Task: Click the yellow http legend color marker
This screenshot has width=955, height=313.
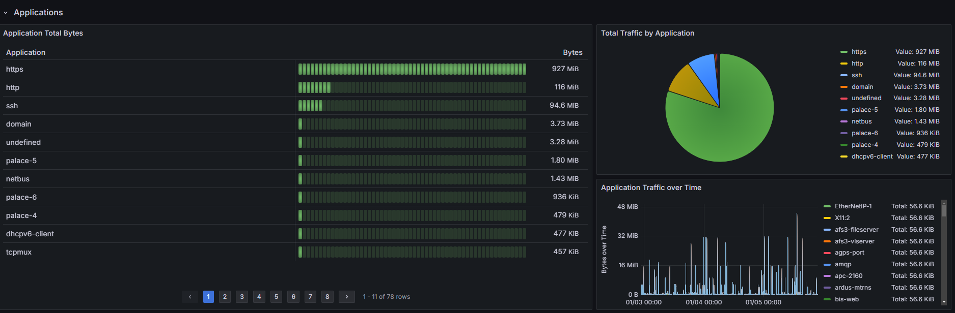Action: (x=844, y=64)
